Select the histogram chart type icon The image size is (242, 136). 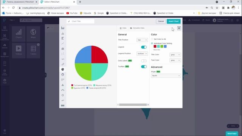[63, 33]
